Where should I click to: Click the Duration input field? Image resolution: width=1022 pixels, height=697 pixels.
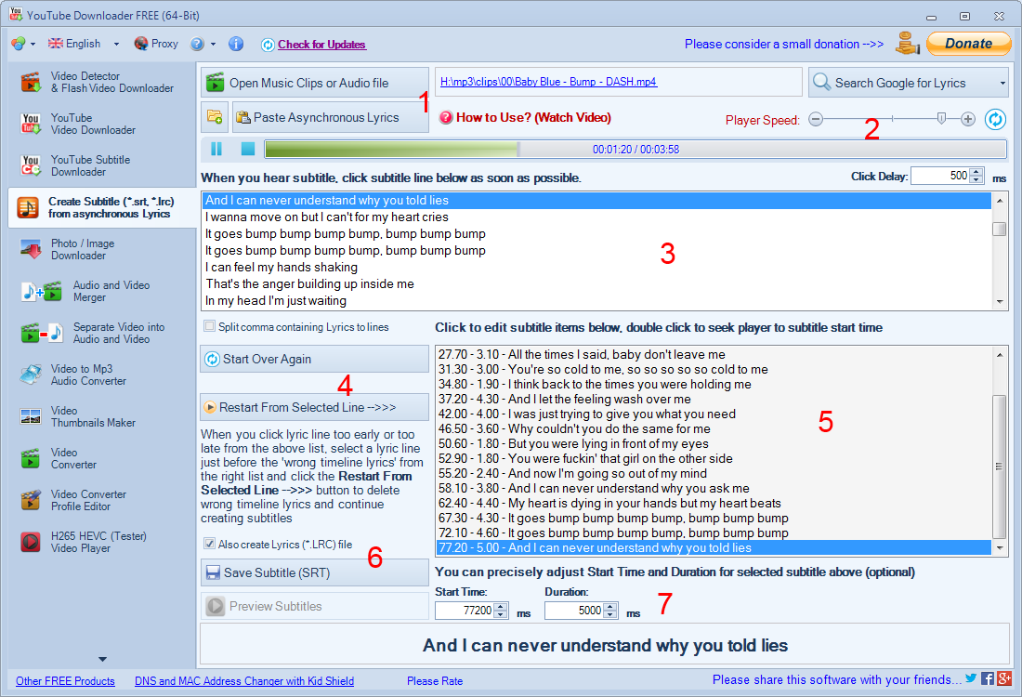574,611
